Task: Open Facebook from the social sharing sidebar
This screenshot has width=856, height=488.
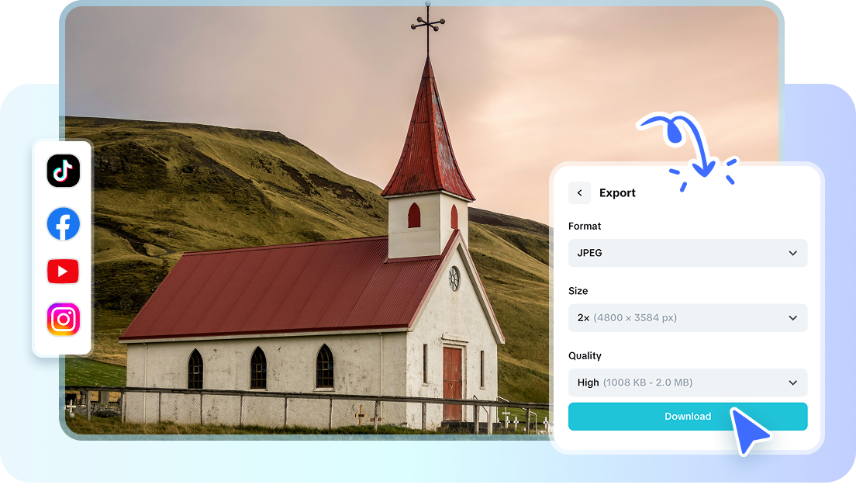Action: 63,223
